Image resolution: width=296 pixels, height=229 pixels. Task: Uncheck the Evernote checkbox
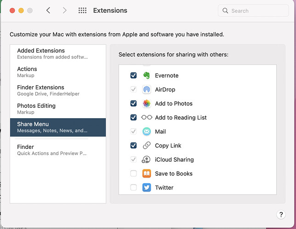pos(133,76)
